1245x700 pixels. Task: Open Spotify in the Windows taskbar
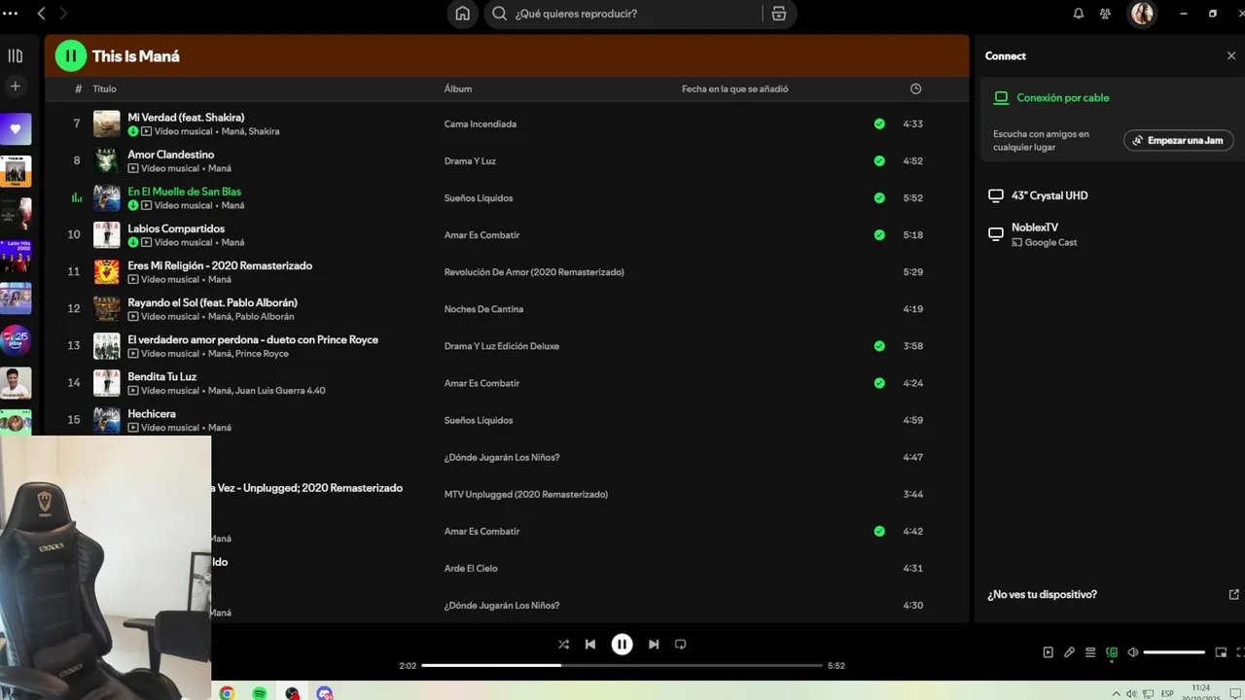[x=260, y=693]
